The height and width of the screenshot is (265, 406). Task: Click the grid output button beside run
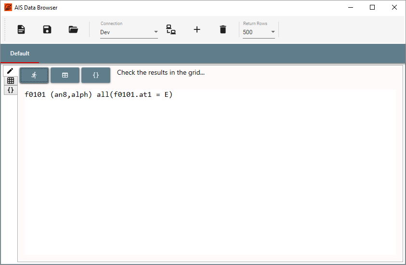click(65, 75)
